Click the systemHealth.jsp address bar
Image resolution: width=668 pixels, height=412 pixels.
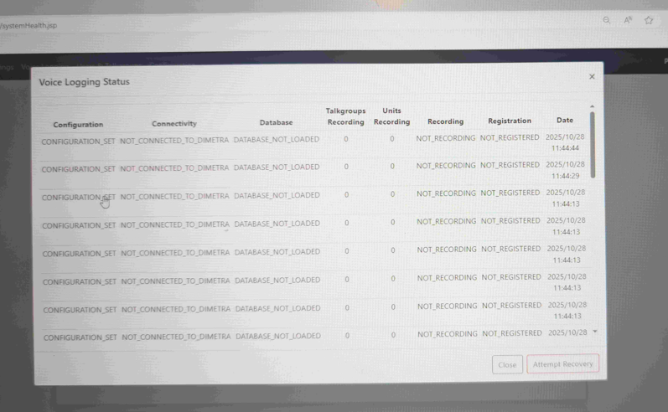pyautogui.click(x=28, y=25)
